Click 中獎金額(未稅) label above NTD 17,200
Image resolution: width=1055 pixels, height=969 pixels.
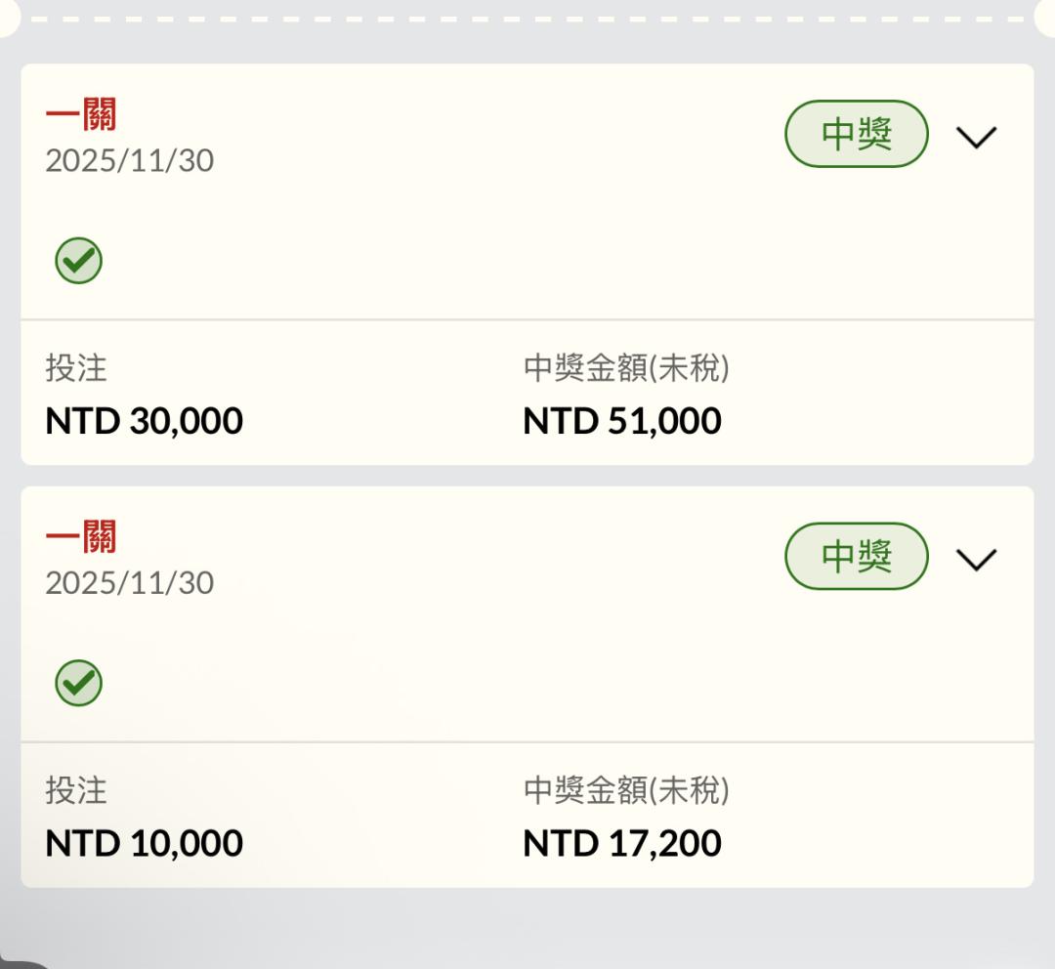pyautogui.click(x=626, y=790)
